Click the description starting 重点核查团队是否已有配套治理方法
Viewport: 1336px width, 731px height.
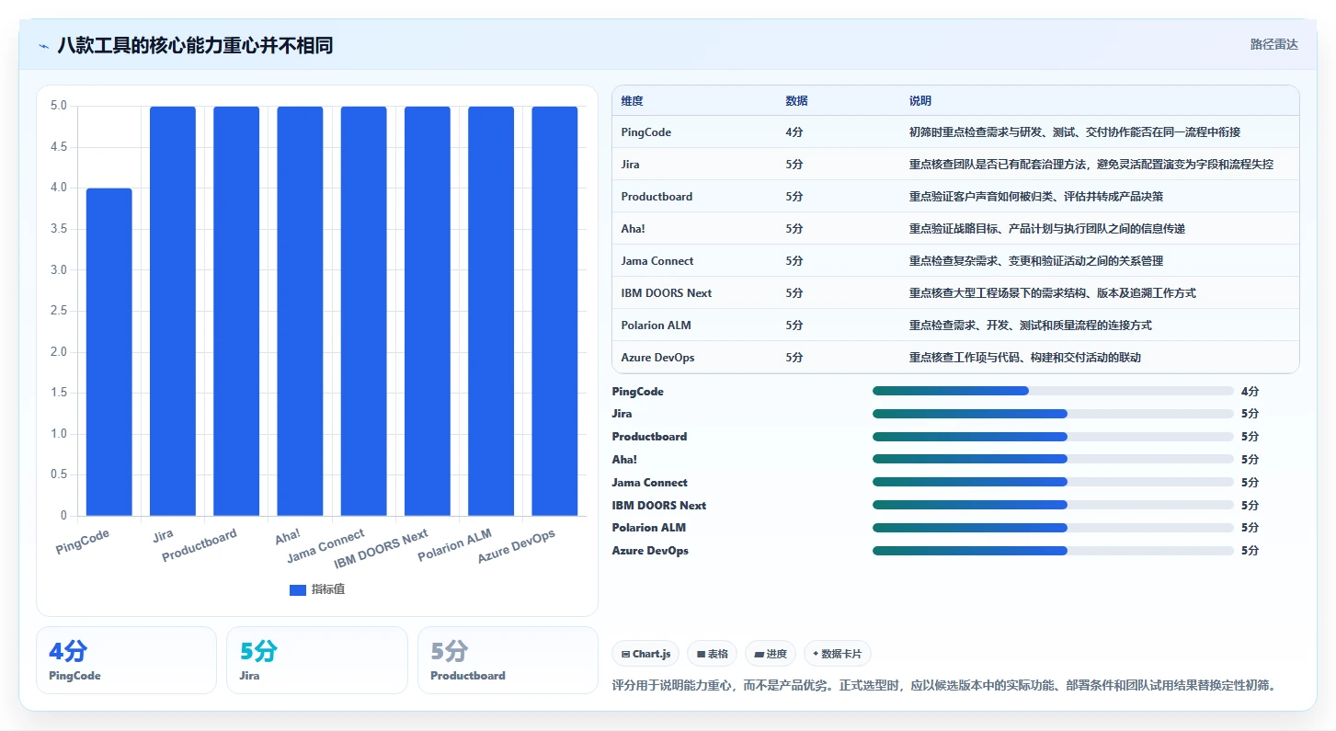[x=1091, y=165]
